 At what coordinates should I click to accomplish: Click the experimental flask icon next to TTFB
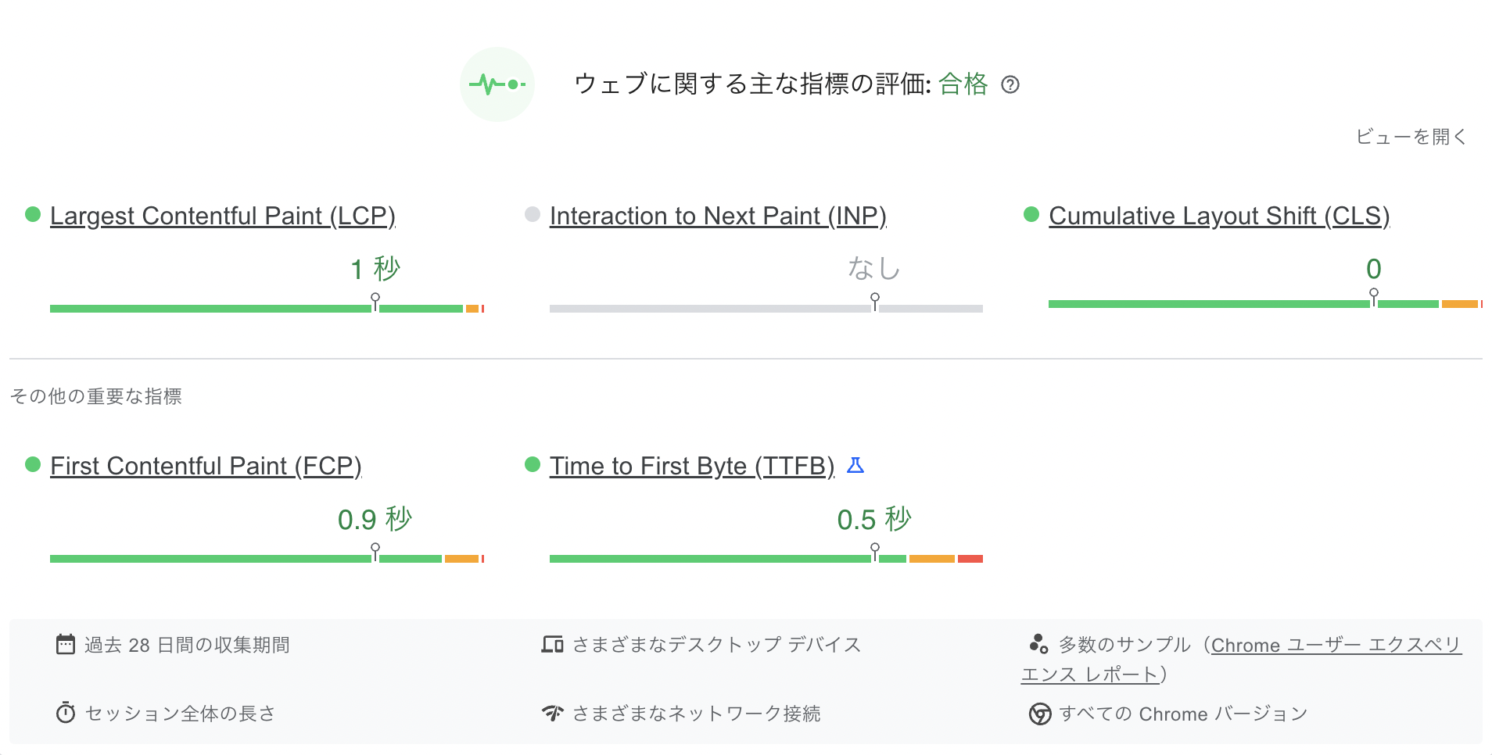[855, 466]
